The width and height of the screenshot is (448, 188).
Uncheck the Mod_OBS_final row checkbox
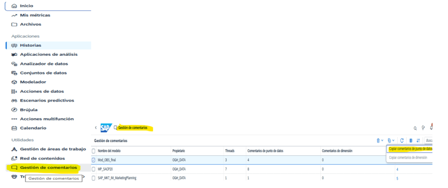point(94,160)
